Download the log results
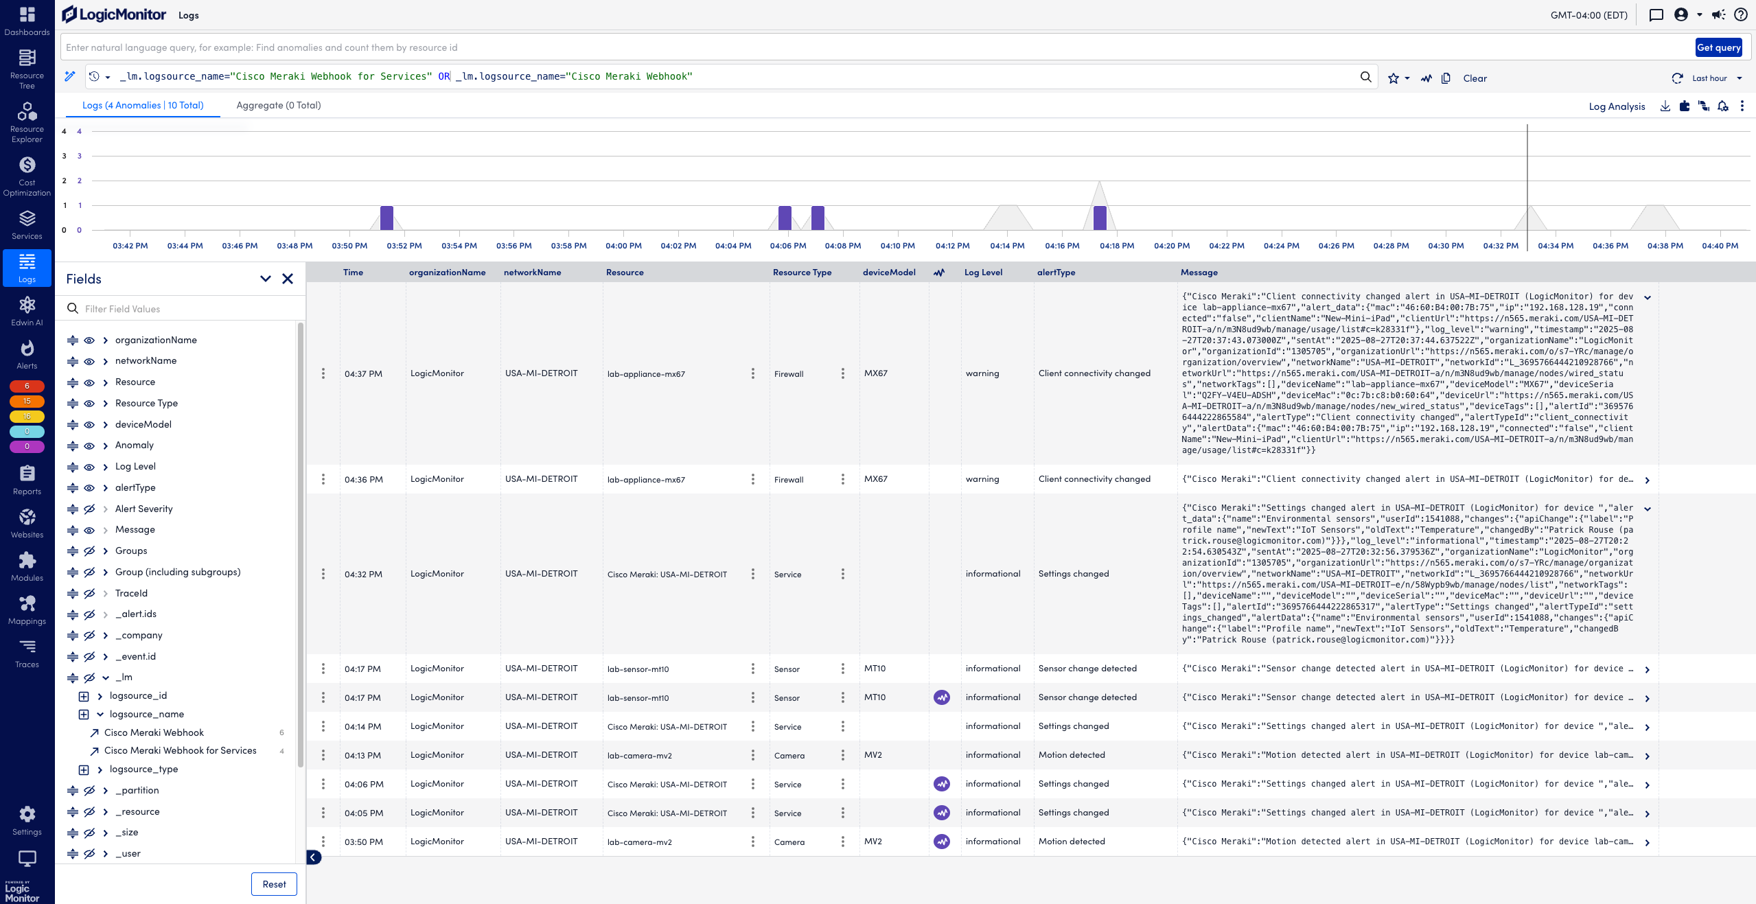This screenshot has width=1756, height=904. (1664, 106)
